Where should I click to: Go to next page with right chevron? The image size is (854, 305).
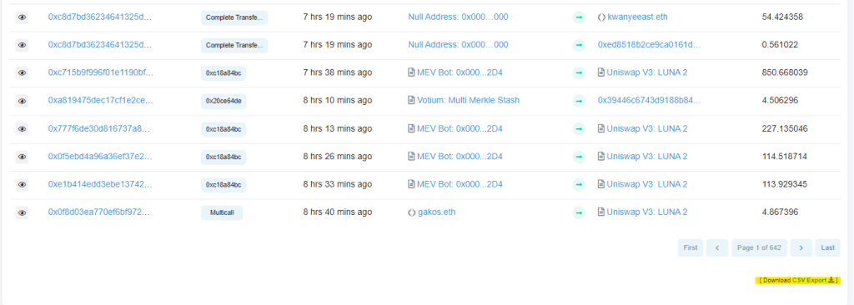801,247
